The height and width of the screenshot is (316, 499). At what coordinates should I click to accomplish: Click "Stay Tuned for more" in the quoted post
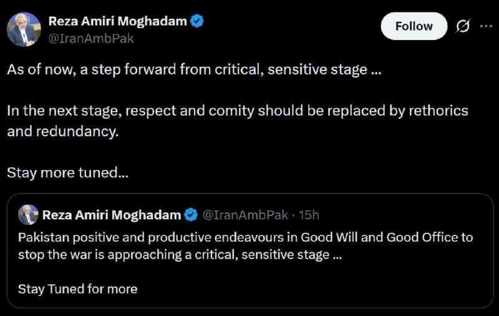[77, 289]
